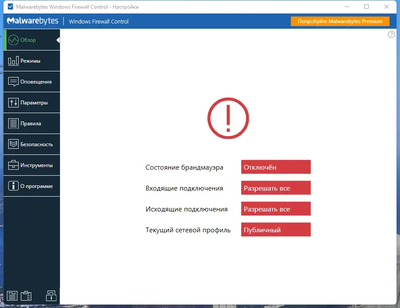Maximize the settings window
400x308 pixels.
[367, 7]
